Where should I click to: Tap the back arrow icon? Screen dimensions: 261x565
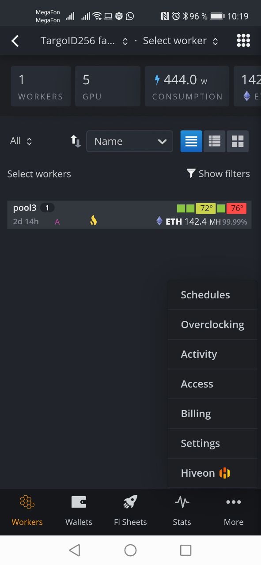[x=15, y=41]
